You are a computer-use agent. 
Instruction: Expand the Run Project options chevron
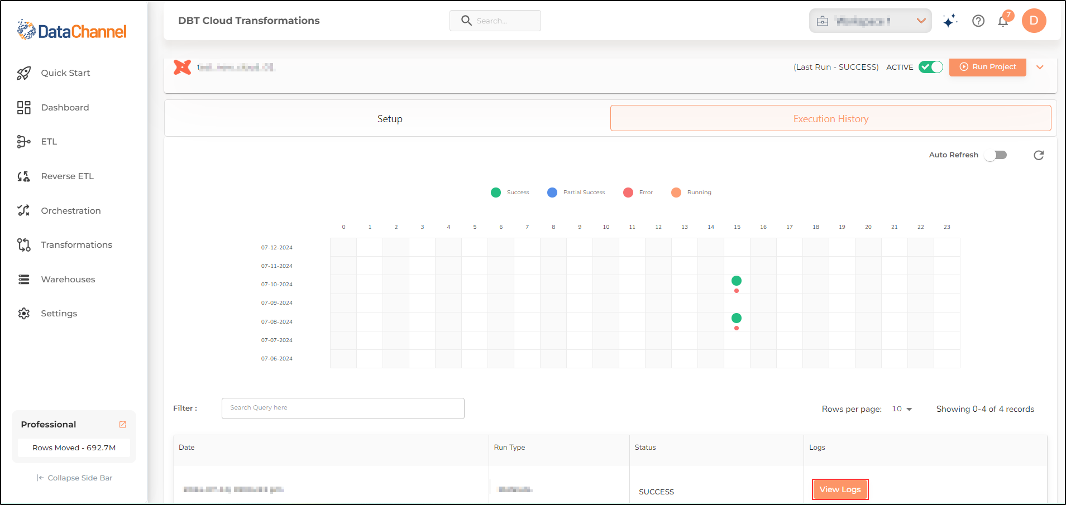pos(1040,67)
